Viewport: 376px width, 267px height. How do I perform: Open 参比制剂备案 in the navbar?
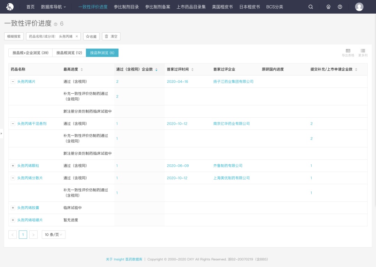(158, 7)
